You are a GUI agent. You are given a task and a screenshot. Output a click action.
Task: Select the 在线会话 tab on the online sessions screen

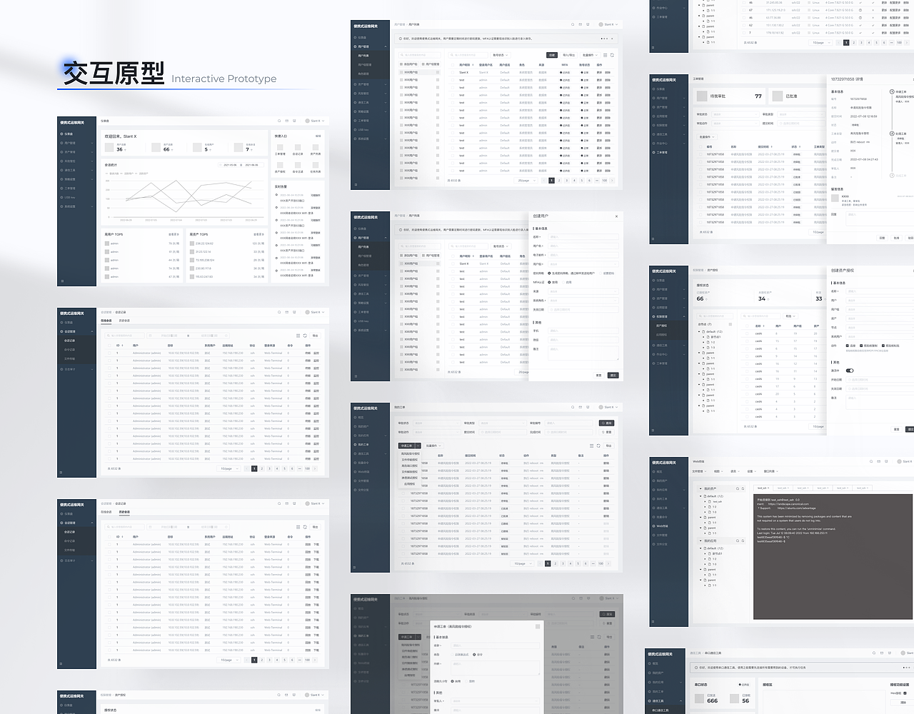[106, 321]
